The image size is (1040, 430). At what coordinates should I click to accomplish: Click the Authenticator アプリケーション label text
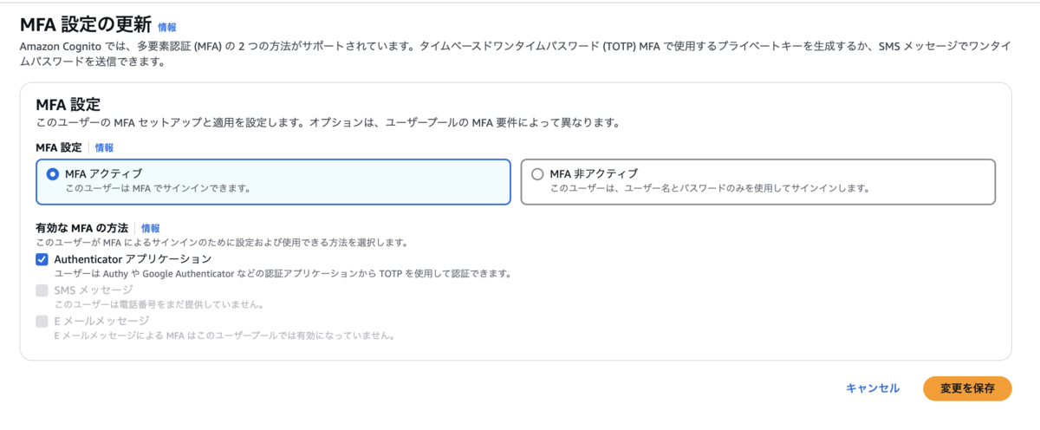click(x=133, y=258)
